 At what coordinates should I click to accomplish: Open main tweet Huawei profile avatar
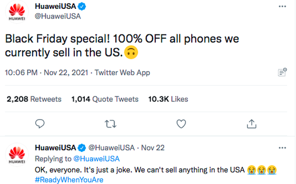point(17,12)
